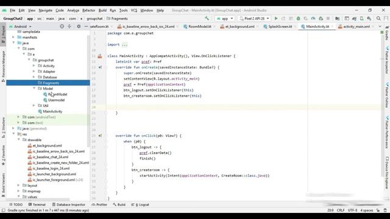Open the Android project view dropdown
The height and width of the screenshot is (219, 390).
[x=20, y=26]
